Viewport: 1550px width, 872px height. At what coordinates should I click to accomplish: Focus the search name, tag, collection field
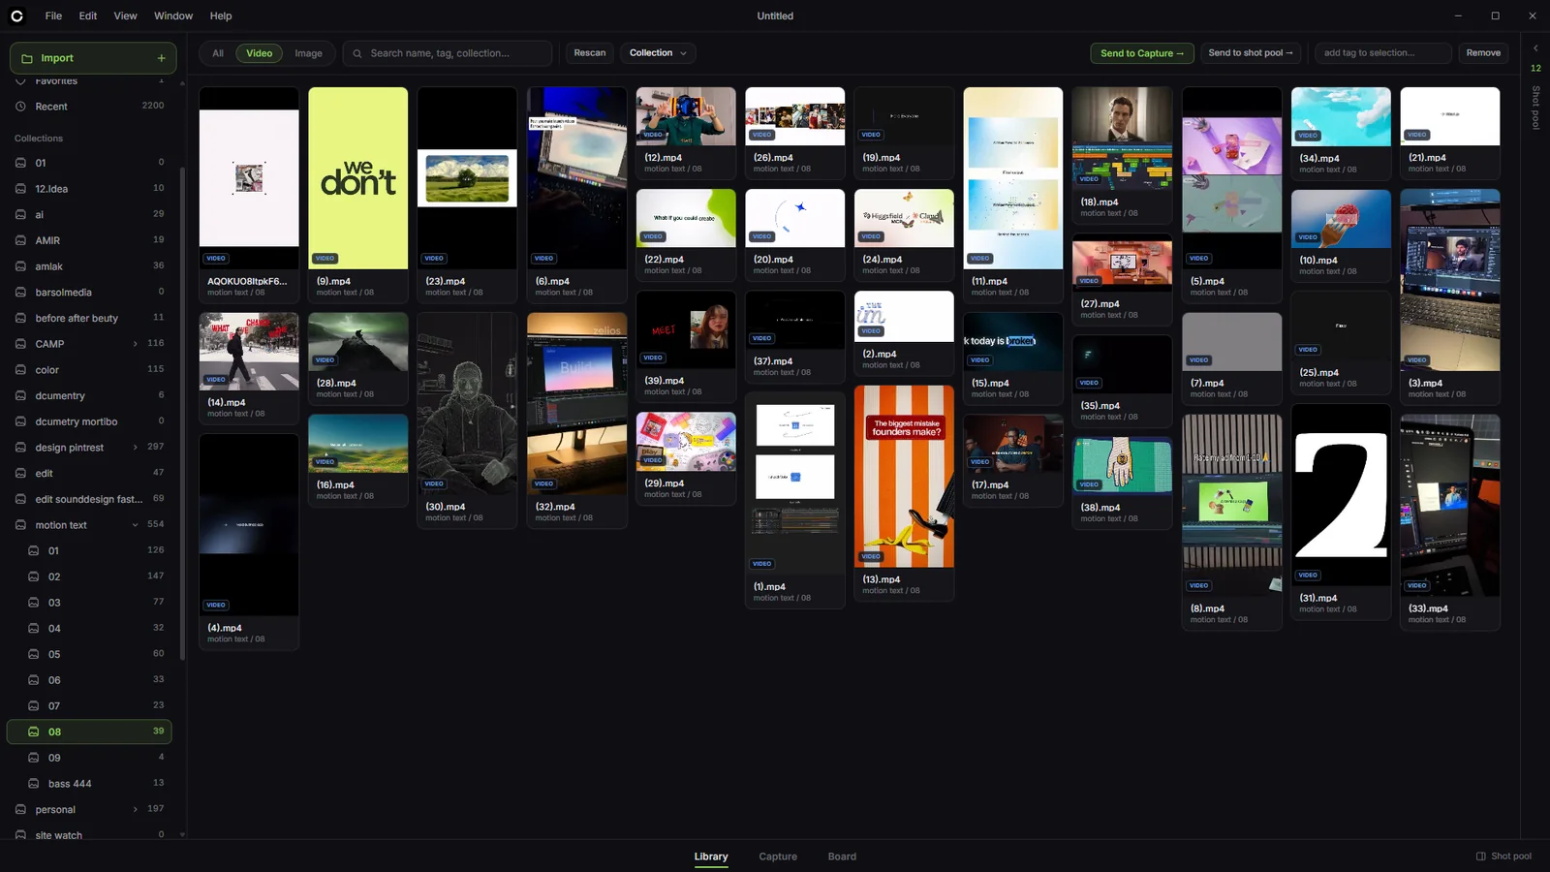448,53
